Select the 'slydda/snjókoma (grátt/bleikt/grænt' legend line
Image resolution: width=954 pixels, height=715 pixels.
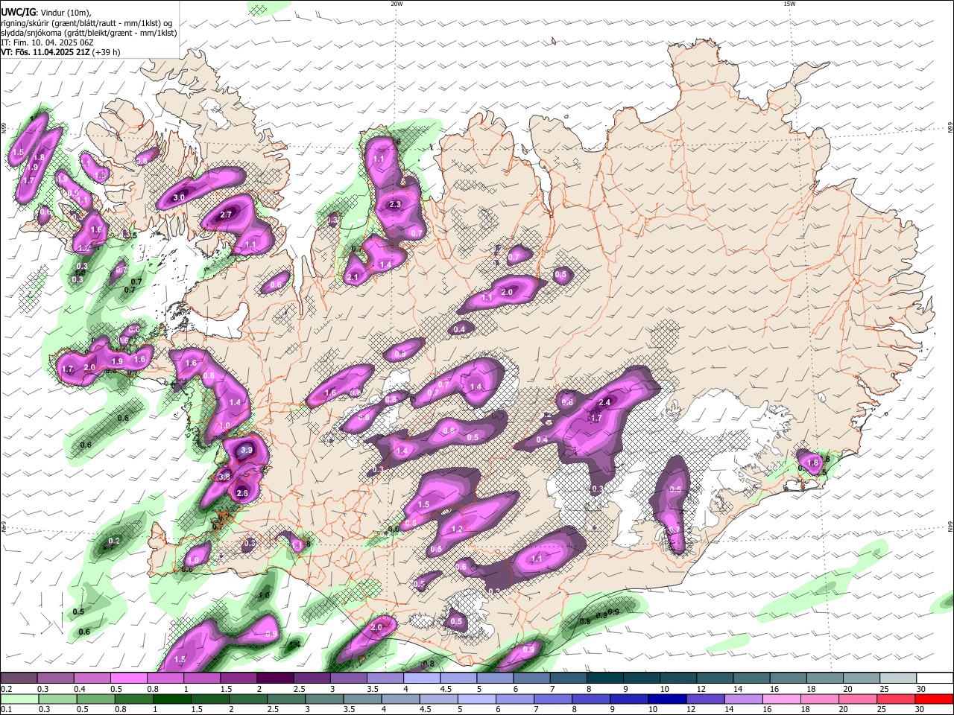click(89, 33)
